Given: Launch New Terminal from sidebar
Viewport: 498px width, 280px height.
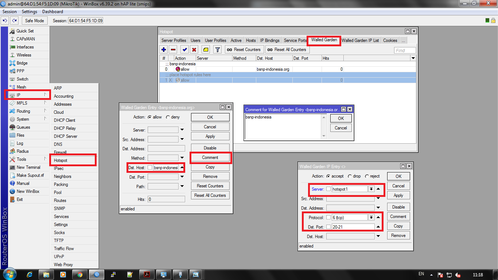Looking at the screenshot, I should pyautogui.click(x=28, y=167).
